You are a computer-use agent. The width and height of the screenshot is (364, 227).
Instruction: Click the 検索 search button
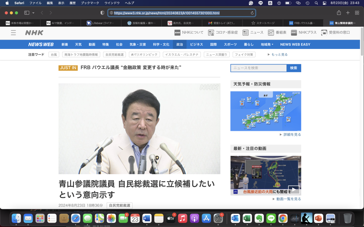[x=294, y=68]
